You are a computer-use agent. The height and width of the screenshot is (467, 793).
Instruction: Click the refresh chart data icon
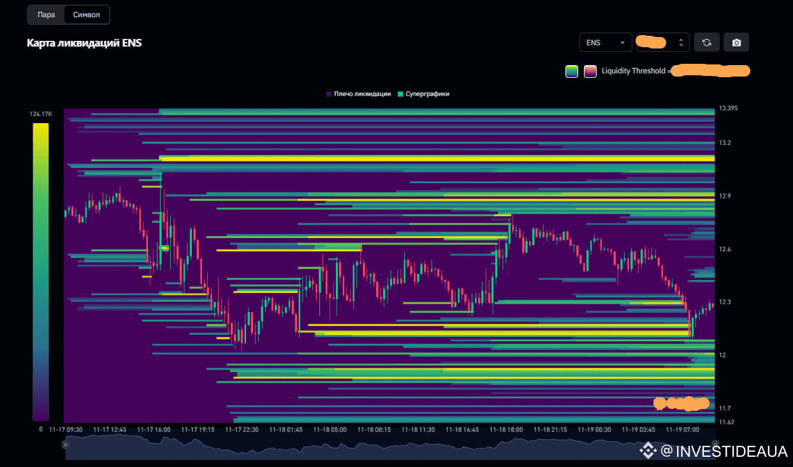[x=706, y=43]
